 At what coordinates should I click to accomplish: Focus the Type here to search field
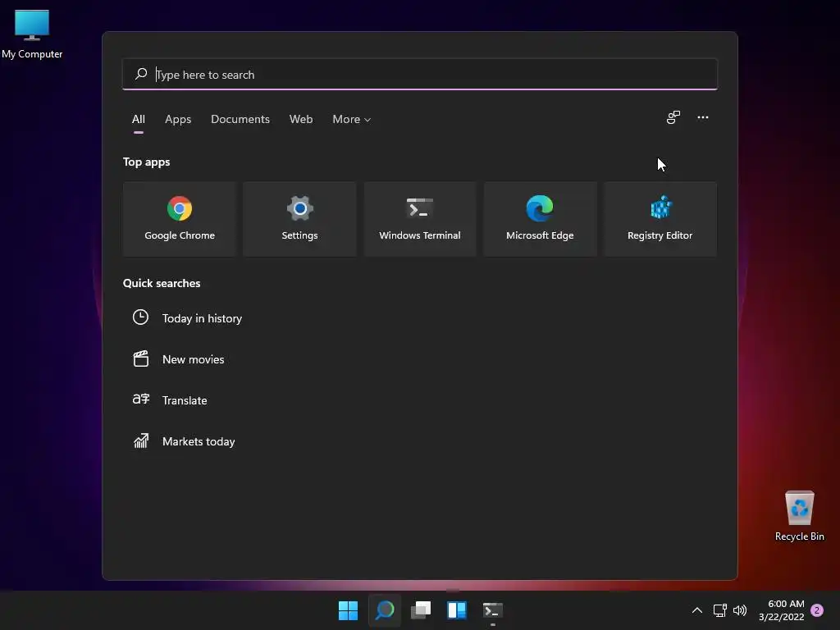coord(420,75)
